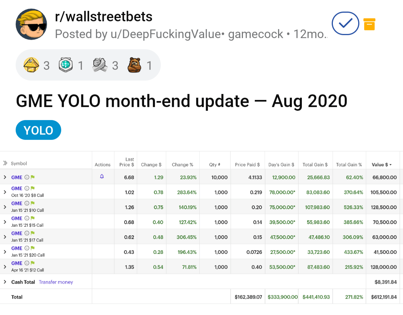
Task: Click the yellow archive box icon
Action: [369, 24]
